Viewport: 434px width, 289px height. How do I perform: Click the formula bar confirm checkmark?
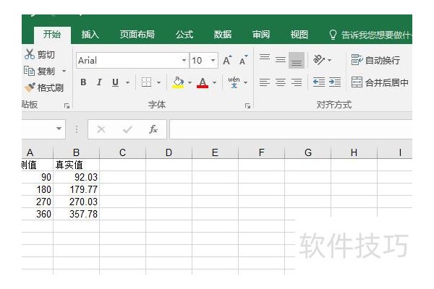pyautogui.click(x=127, y=129)
